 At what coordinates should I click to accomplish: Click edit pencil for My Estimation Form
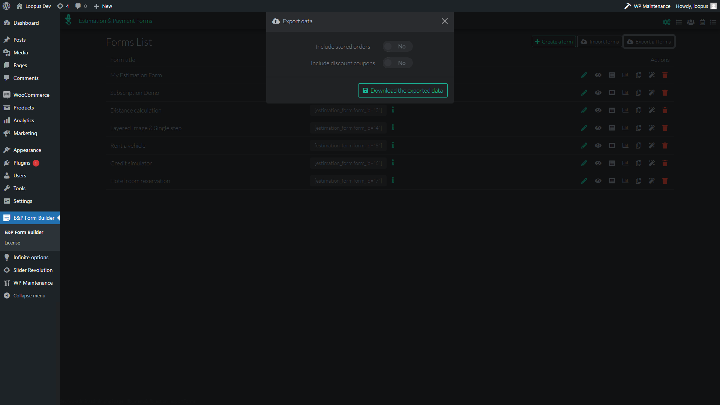click(584, 75)
